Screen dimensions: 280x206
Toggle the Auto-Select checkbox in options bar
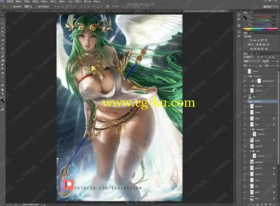click(x=11, y=7)
